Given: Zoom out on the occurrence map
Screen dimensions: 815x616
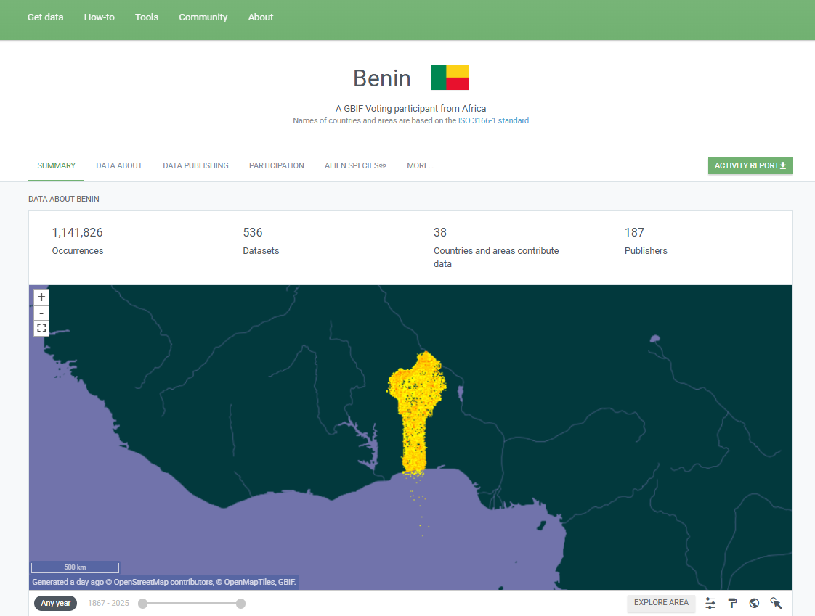Looking at the screenshot, I should point(41,312).
